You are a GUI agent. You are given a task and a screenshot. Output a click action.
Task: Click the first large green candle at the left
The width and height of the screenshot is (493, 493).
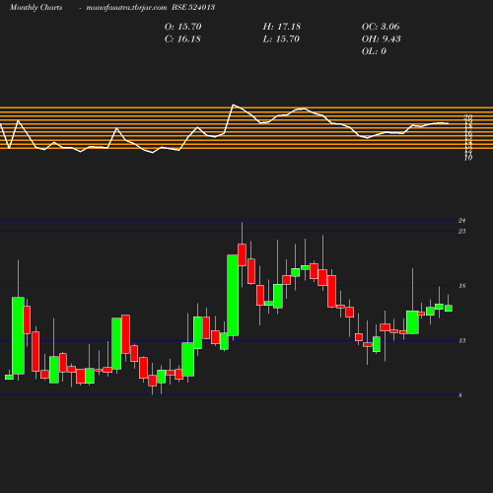(18, 335)
